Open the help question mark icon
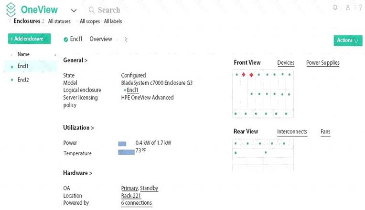Image resolution: width=365 pixels, height=210 pixels. point(360,8)
